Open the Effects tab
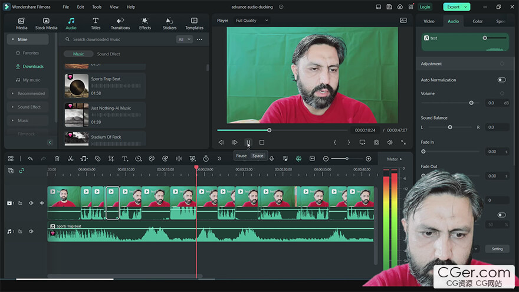The height and width of the screenshot is (292, 519). (145, 24)
